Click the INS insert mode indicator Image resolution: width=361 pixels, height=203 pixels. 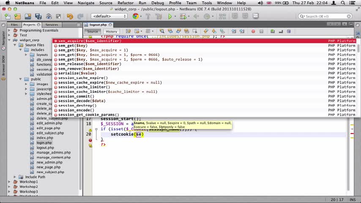coord(353,200)
